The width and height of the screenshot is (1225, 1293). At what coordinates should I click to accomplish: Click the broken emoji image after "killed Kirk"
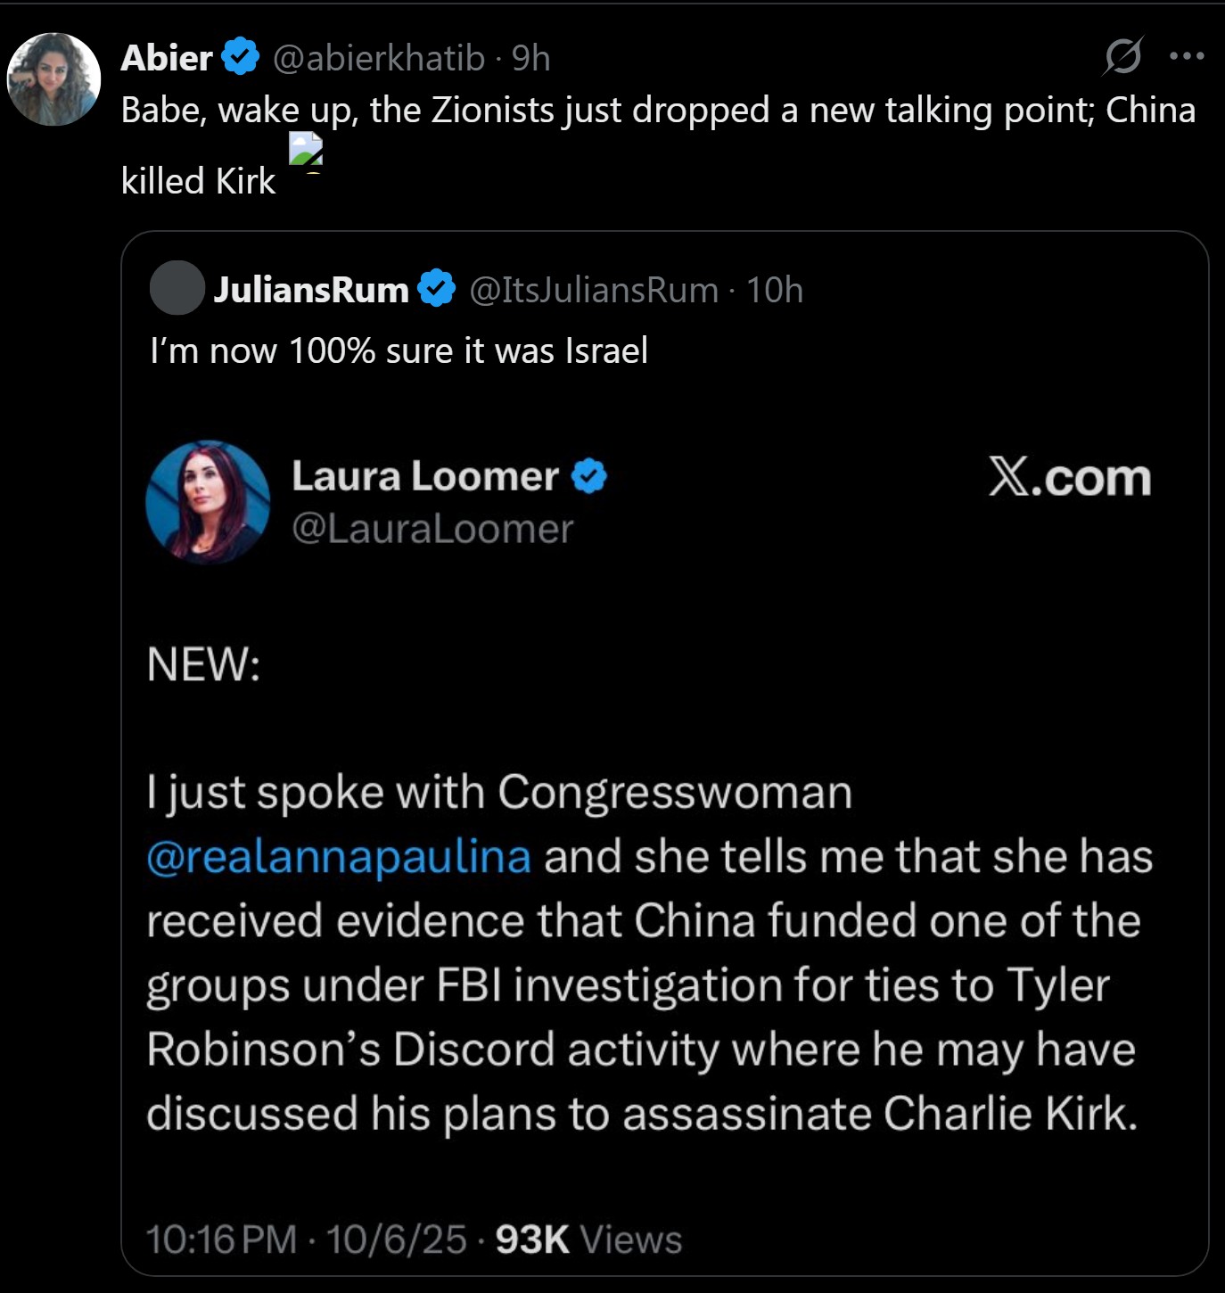pyautogui.click(x=306, y=151)
